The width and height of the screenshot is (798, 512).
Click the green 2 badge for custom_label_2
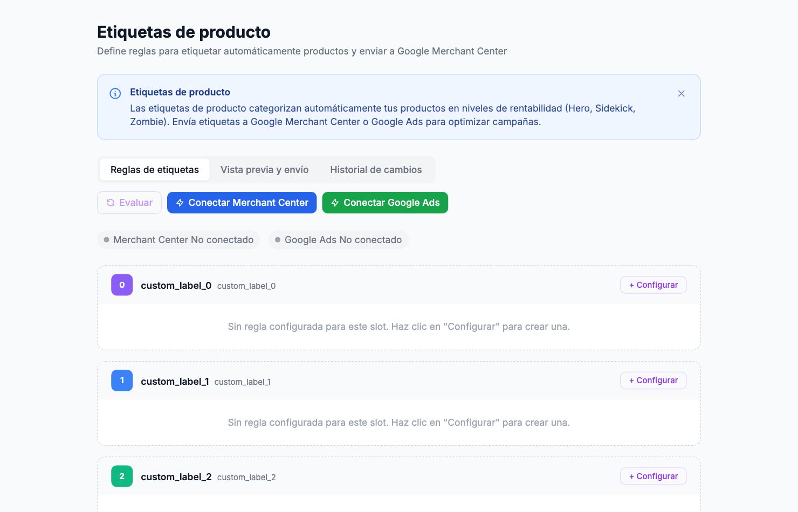click(122, 476)
